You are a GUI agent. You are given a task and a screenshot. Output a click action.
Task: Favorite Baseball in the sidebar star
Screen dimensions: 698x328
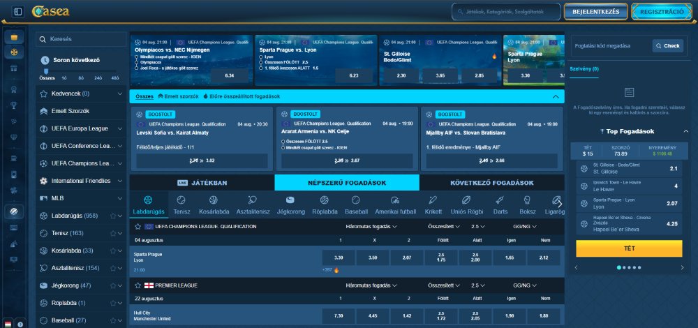113,320
